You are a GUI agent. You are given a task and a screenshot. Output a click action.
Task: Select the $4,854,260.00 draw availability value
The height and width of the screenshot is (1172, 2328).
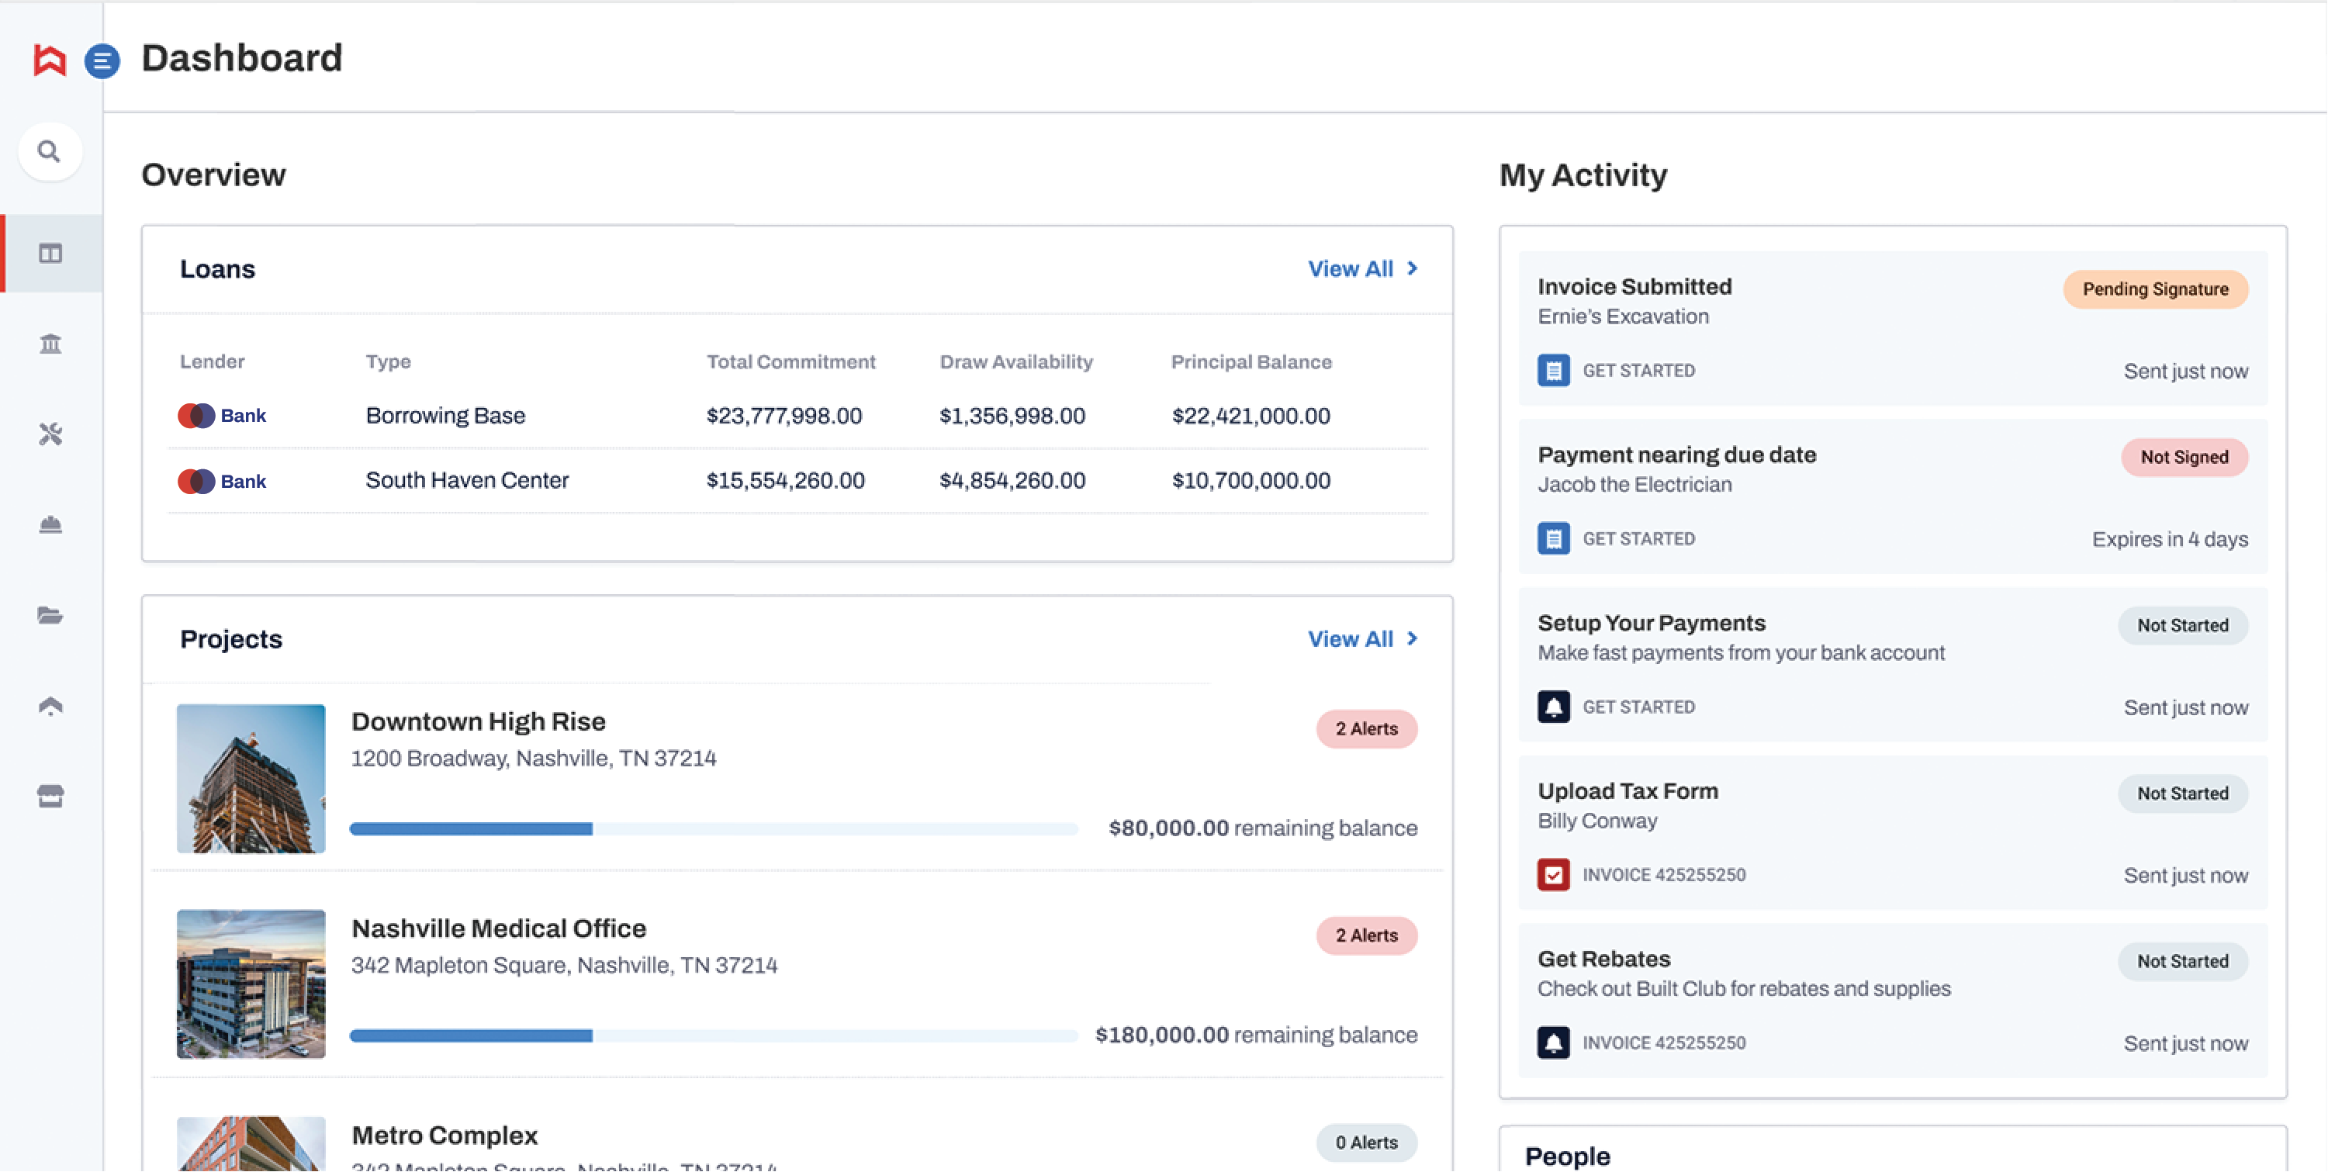[1012, 481]
